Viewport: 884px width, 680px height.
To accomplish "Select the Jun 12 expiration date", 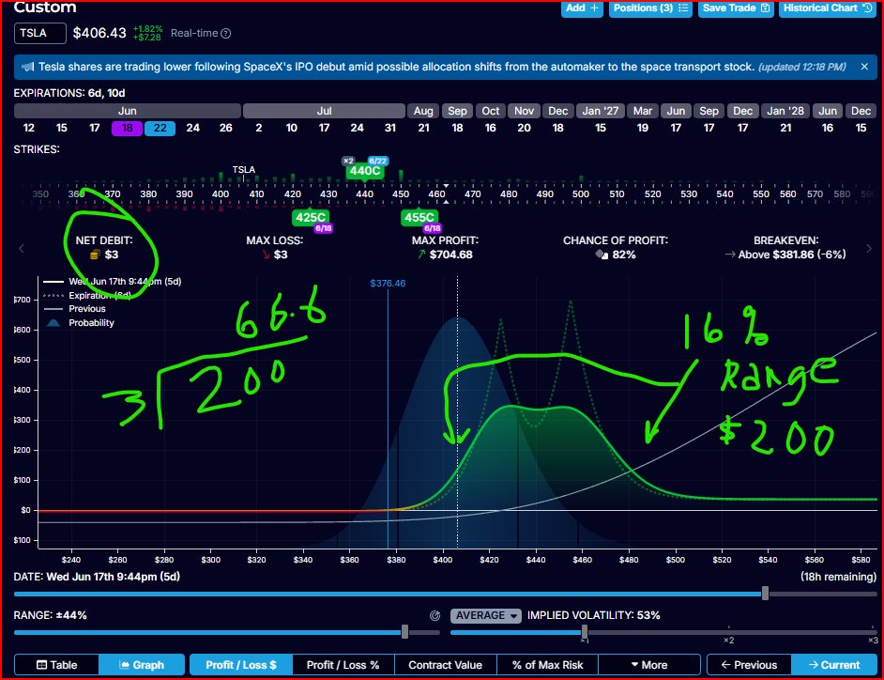I will pos(29,128).
